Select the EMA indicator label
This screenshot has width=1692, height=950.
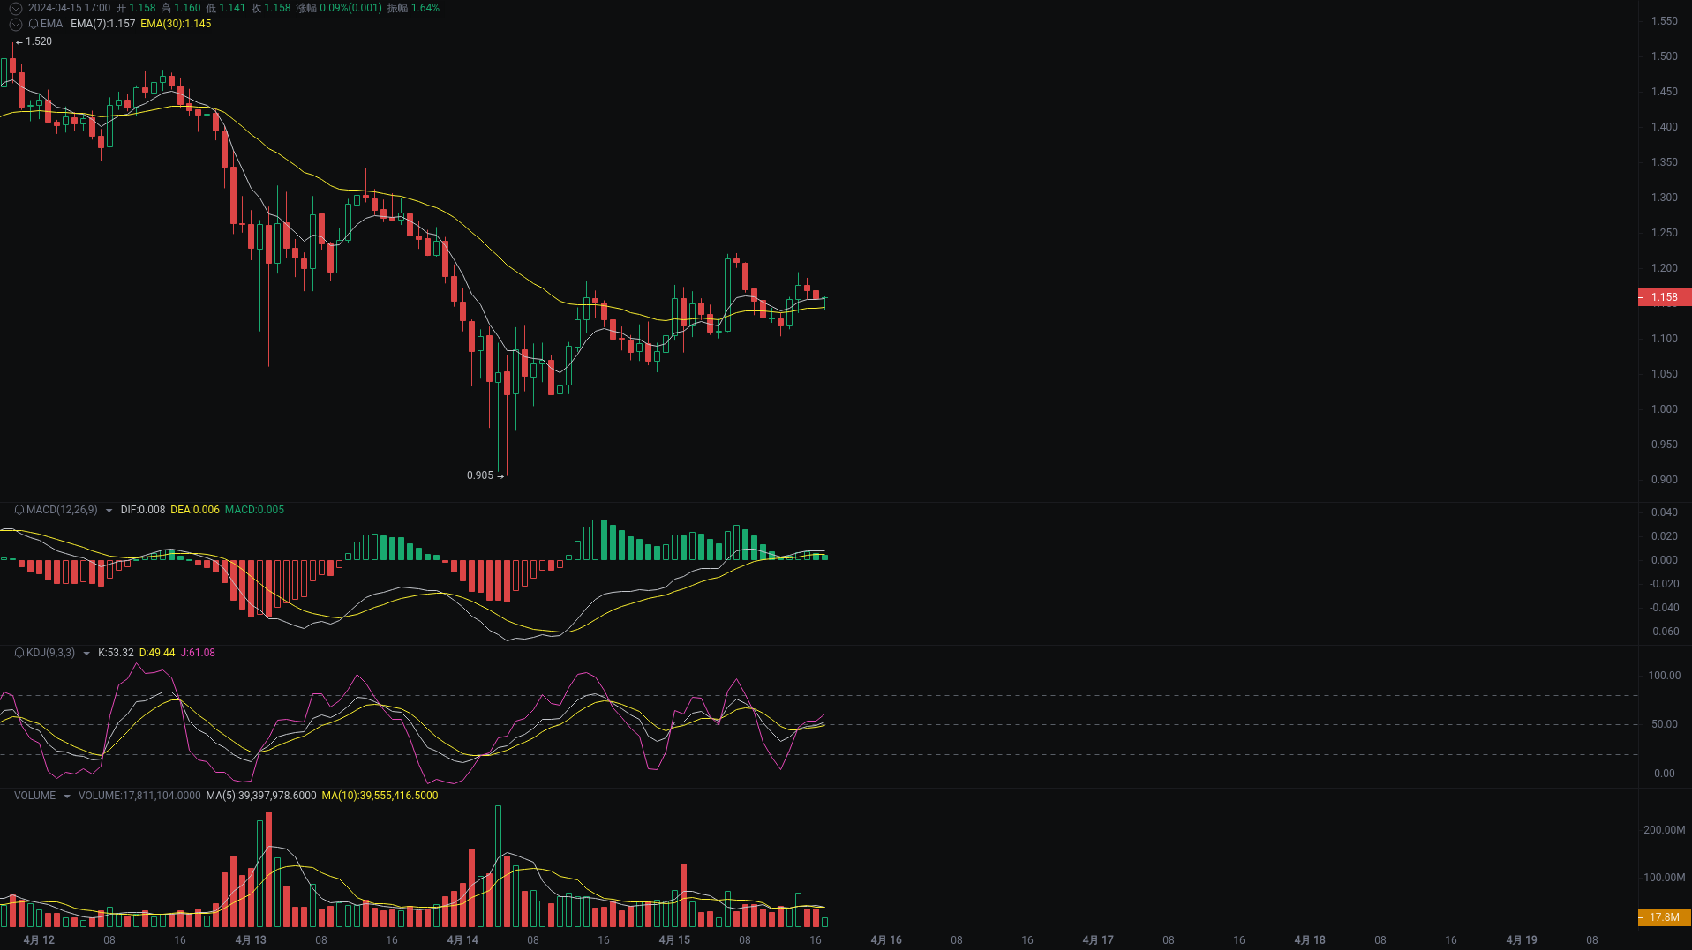[50, 25]
